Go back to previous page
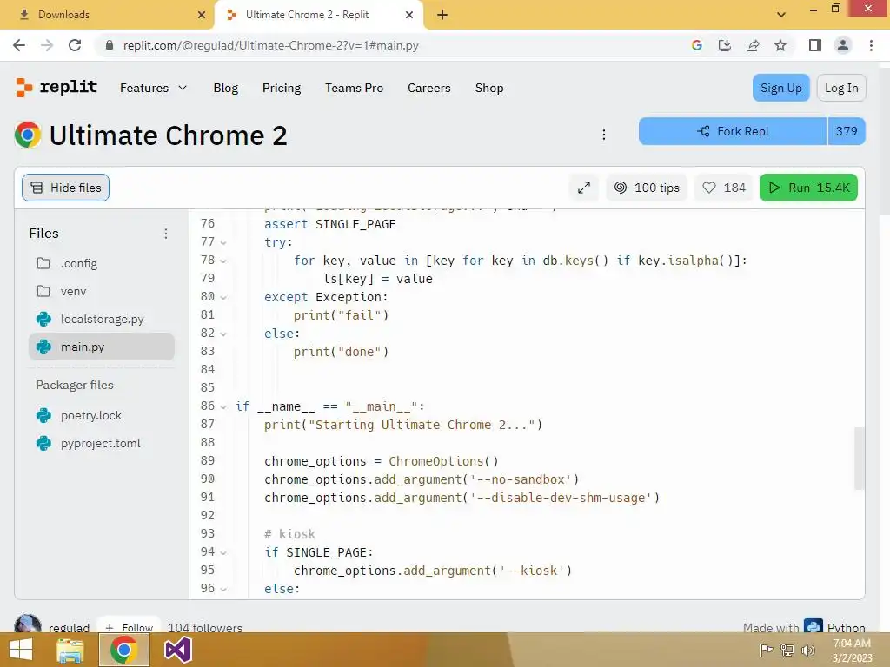The width and height of the screenshot is (890, 667). click(x=19, y=45)
